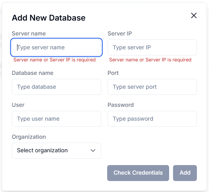Activate the User name input
Screen dimensions: 209x192
click(x=56, y=119)
